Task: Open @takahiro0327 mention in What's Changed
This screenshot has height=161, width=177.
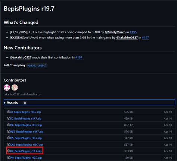Action: point(127,38)
